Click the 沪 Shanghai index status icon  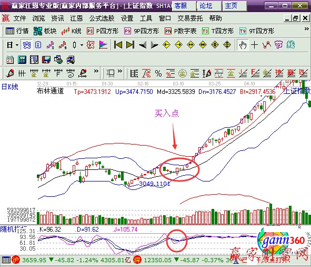[16, 260]
